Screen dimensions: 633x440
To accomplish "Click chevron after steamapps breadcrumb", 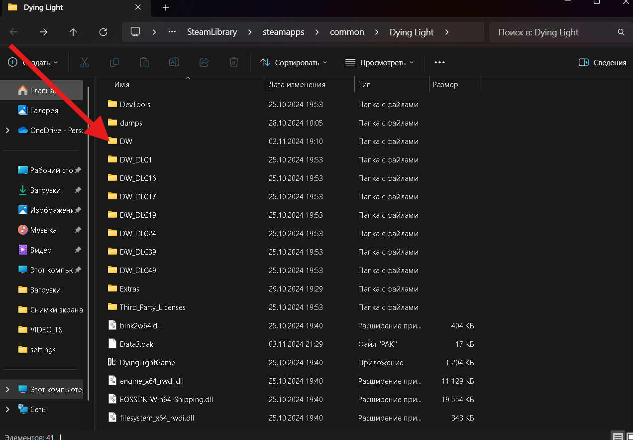I will (317, 32).
